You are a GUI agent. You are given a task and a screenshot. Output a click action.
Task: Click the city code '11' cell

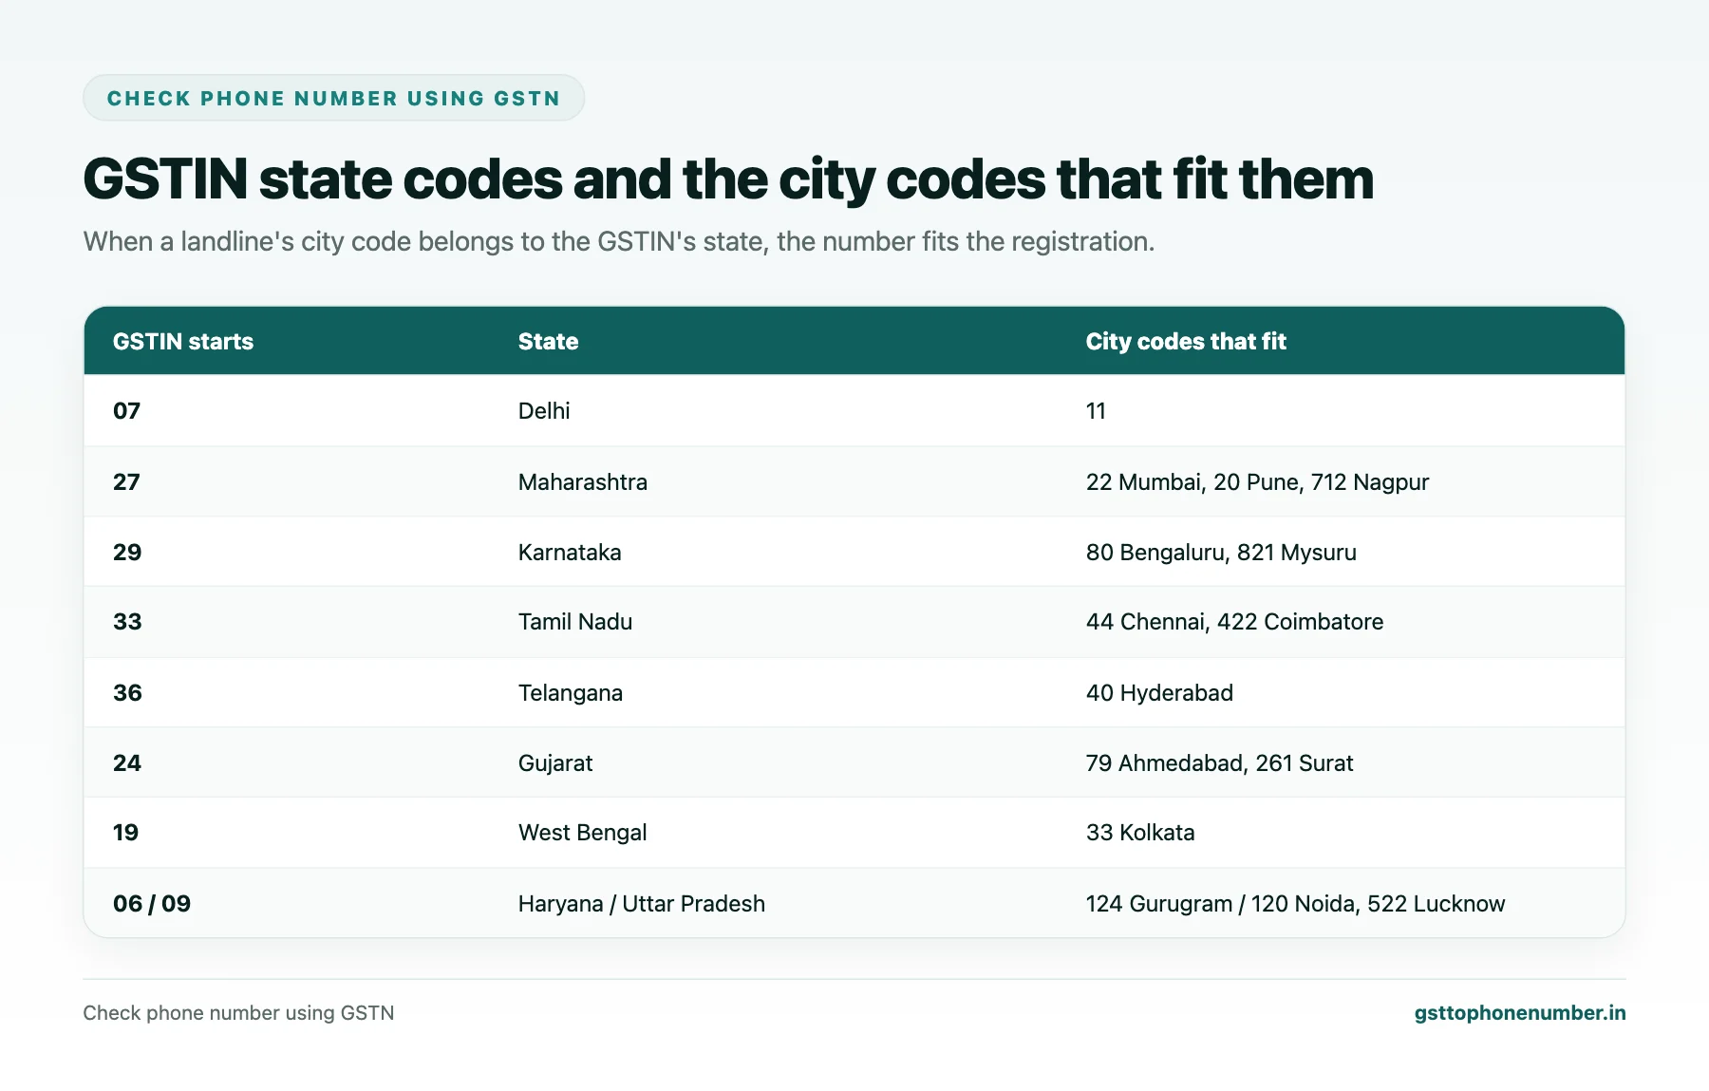tap(1096, 411)
